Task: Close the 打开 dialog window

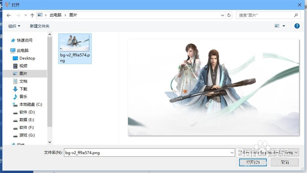Action: coord(300,5)
